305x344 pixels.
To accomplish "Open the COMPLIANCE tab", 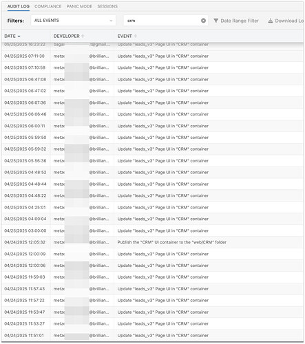I will pyautogui.click(x=48, y=6).
